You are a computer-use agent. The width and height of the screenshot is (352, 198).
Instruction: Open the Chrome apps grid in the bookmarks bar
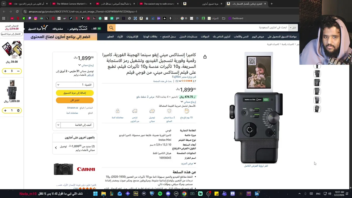coord(4,18)
